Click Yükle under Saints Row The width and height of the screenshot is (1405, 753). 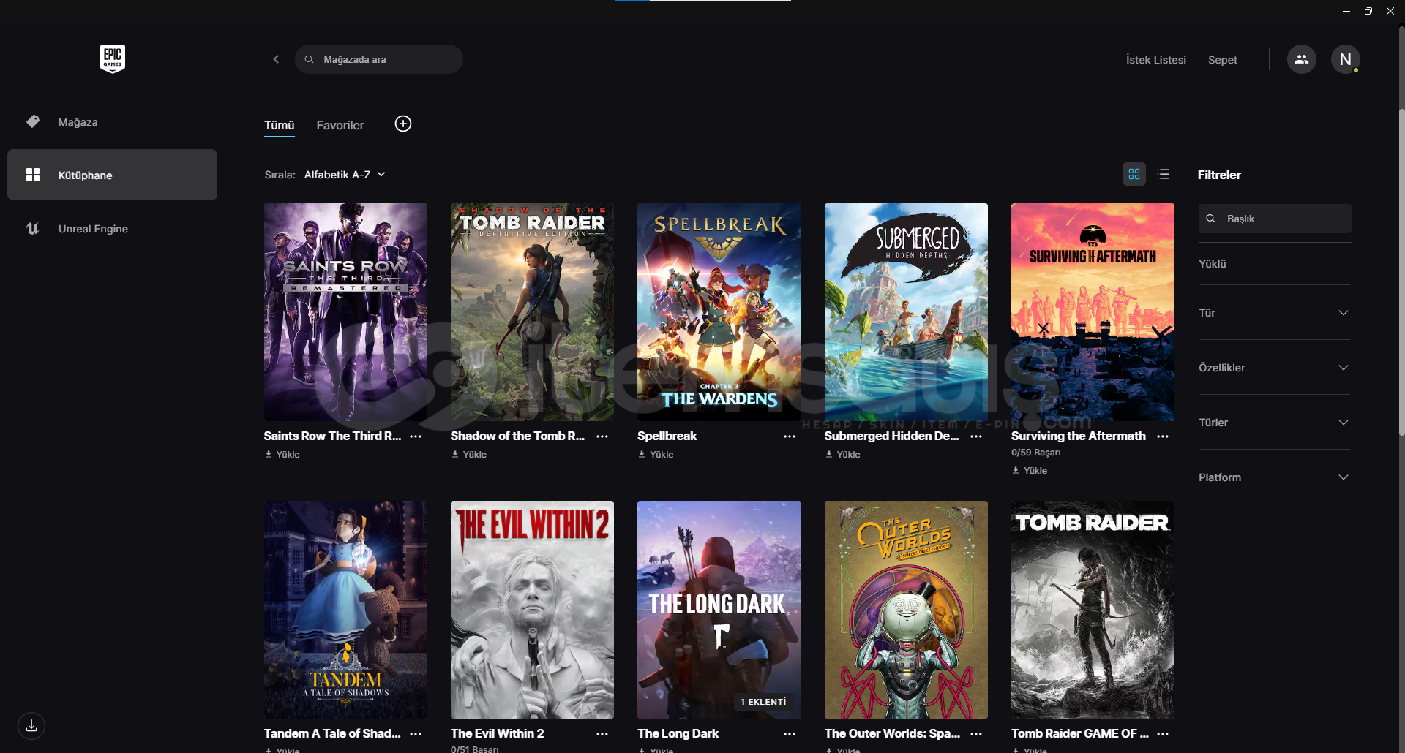coord(282,455)
